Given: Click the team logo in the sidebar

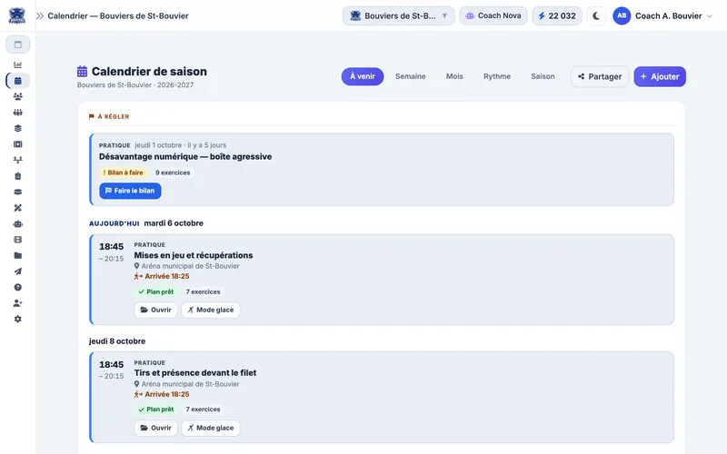Looking at the screenshot, I should pos(17,15).
